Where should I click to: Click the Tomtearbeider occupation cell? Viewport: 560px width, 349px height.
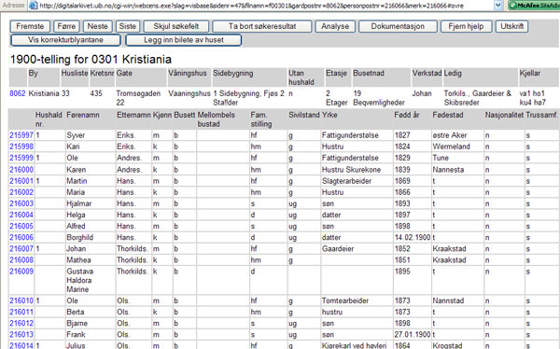[345, 300]
